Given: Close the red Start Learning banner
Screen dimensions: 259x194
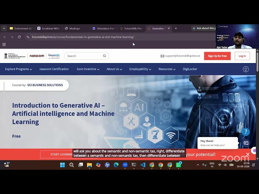Looking at the screenshot, I should tap(248, 154).
